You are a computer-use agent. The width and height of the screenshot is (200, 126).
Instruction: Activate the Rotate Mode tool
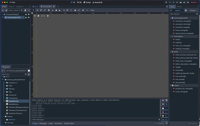tap(41, 10)
